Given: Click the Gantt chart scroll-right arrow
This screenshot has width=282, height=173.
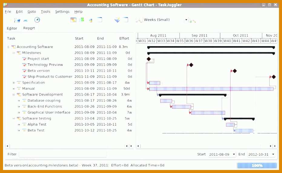Looking at the screenshot, I should (x=275, y=146).
